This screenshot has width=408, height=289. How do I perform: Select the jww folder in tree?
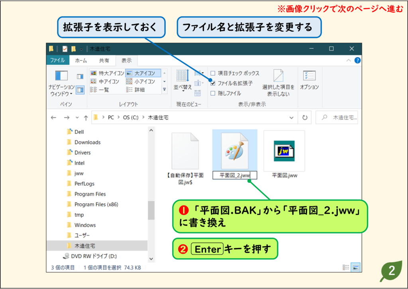point(79,173)
